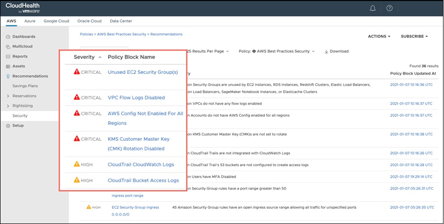Open the ACTIONS dropdown

tap(379, 37)
